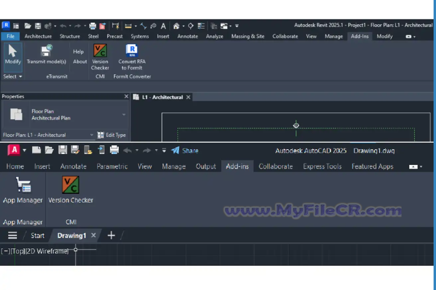This screenshot has height=290, width=436.
Task: Click the [2D Wireframe] visual style label
Action: click(47, 251)
